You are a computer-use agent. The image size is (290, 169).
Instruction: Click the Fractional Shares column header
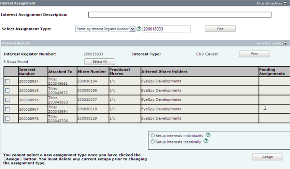point(125,72)
